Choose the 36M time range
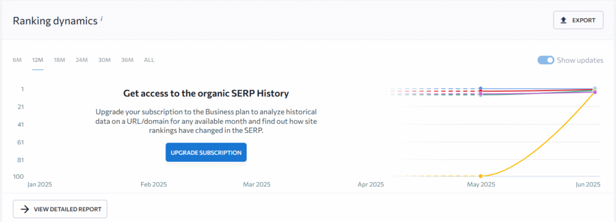This screenshot has height=222, width=616. click(128, 60)
